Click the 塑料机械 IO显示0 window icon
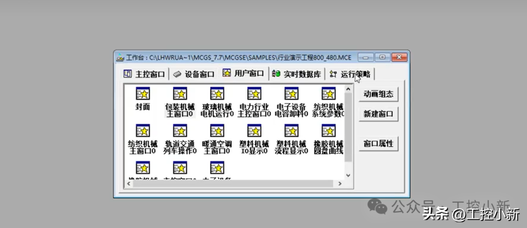The image size is (527, 228). [x=254, y=131]
